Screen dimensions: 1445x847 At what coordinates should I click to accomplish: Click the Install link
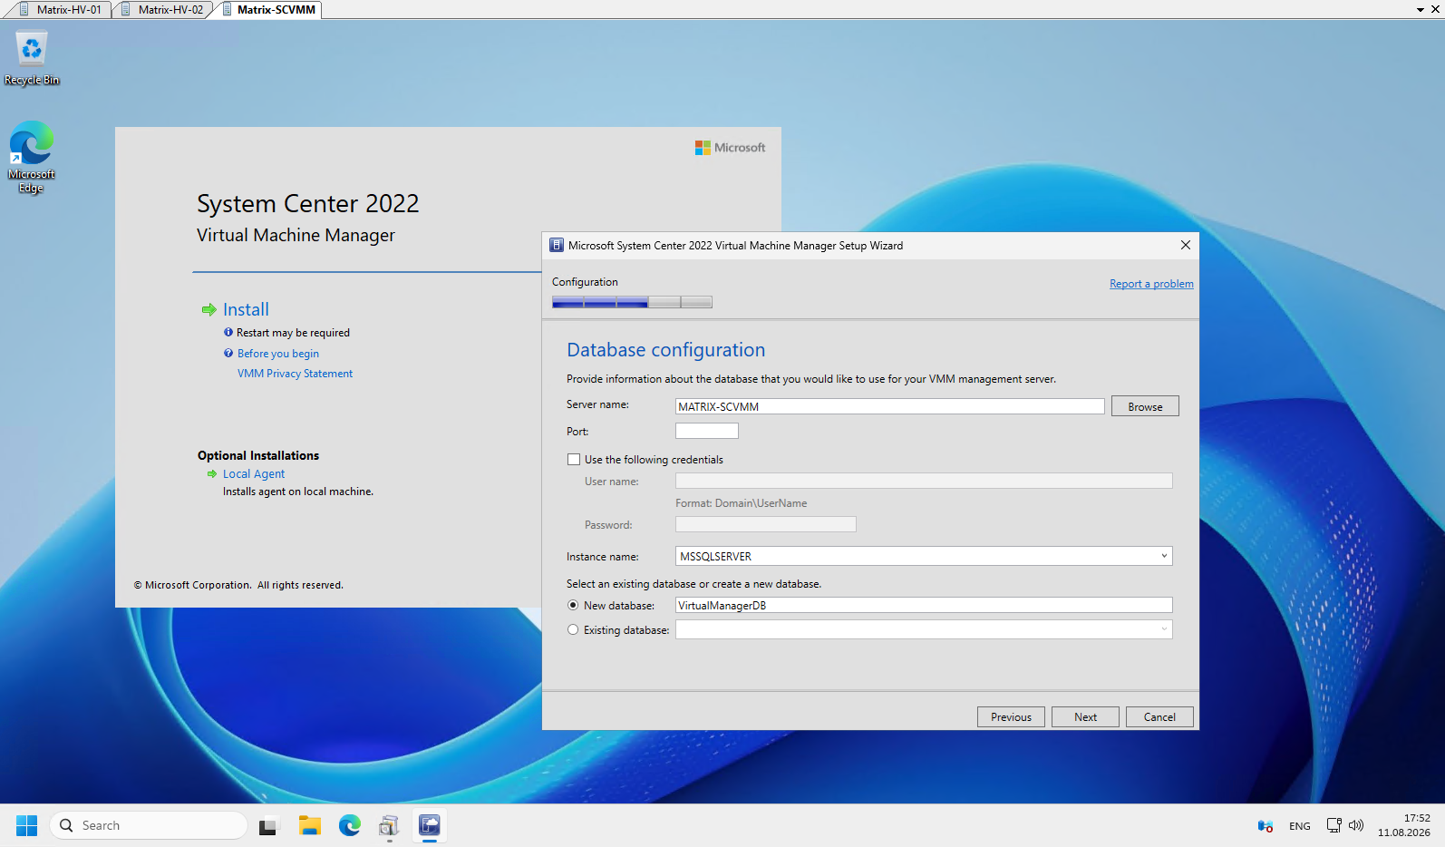(246, 309)
